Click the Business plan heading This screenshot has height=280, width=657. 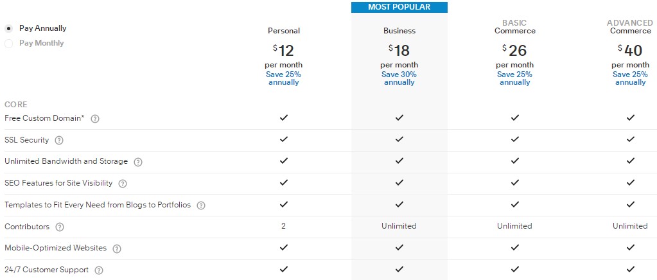tap(399, 31)
